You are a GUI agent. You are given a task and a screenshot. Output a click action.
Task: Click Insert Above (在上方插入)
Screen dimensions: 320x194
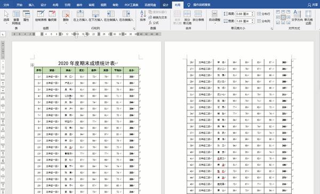pyautogui.click(x=80, y=16)
